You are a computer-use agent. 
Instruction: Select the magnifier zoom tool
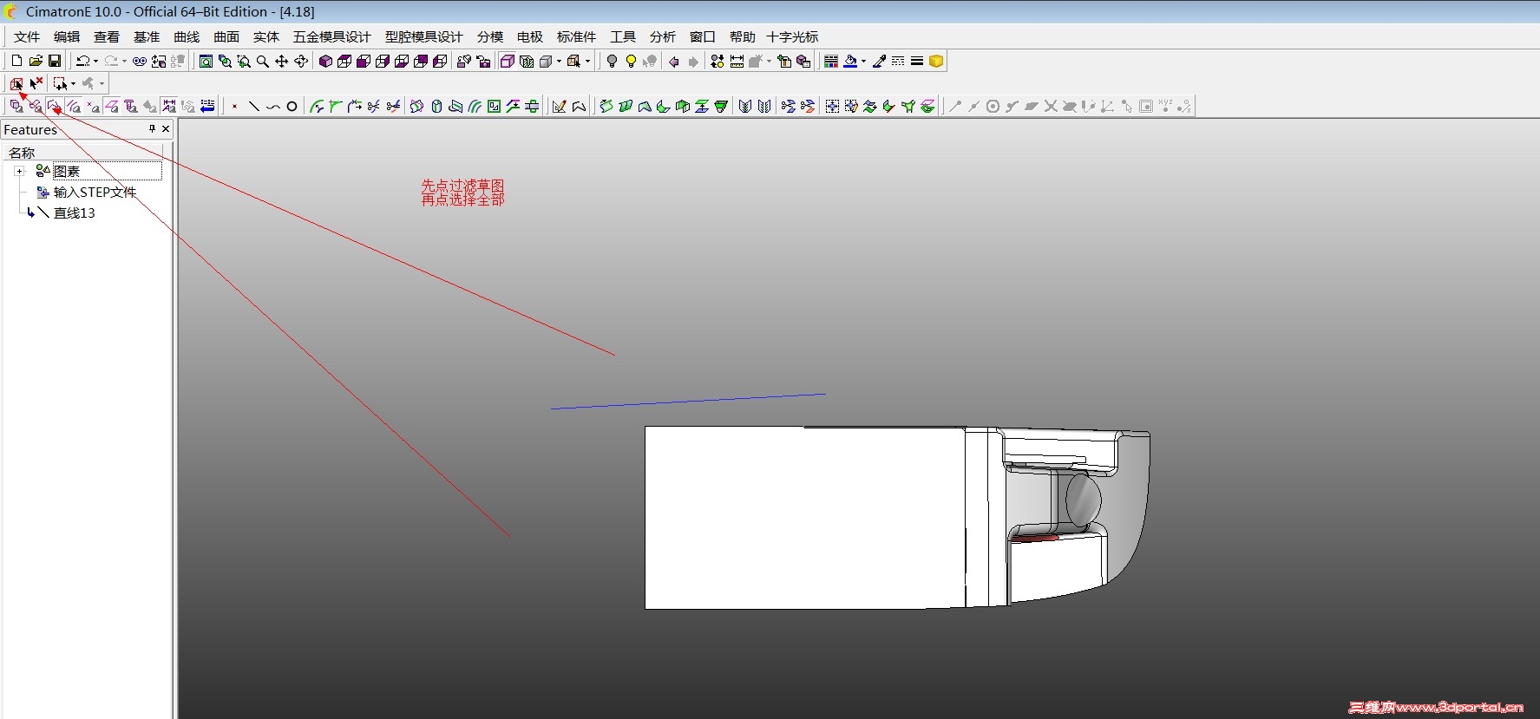[262, 61]
